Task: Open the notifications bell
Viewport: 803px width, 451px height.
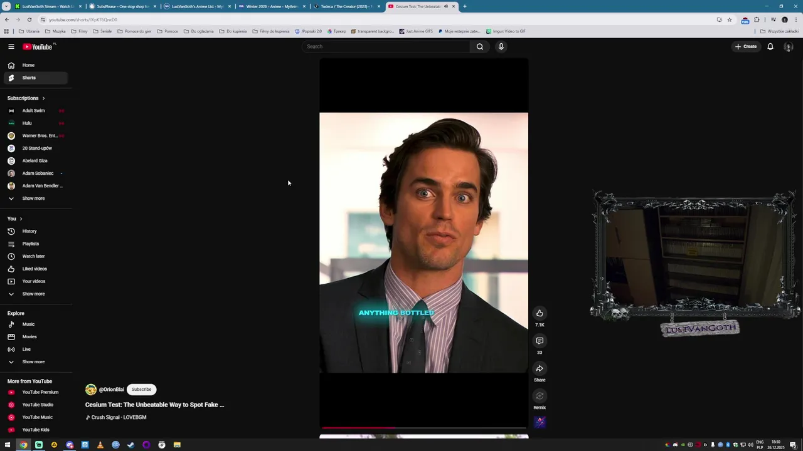Action: (x=770, y=46)
